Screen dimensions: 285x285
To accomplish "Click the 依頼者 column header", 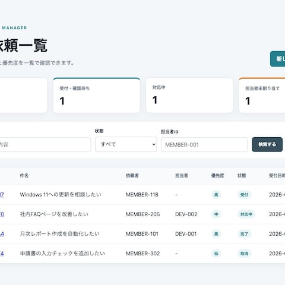I will tap(132, 176).
